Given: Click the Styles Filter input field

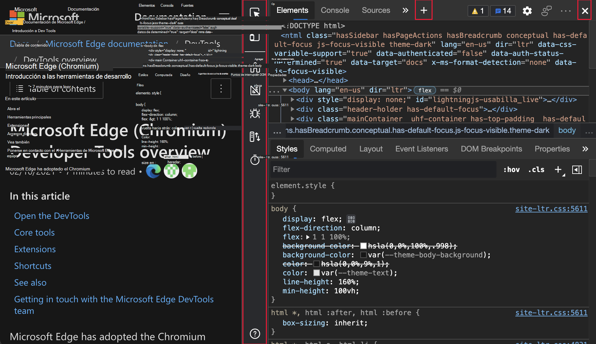Looking at the screenshot, I should click(x=383, y=169).
